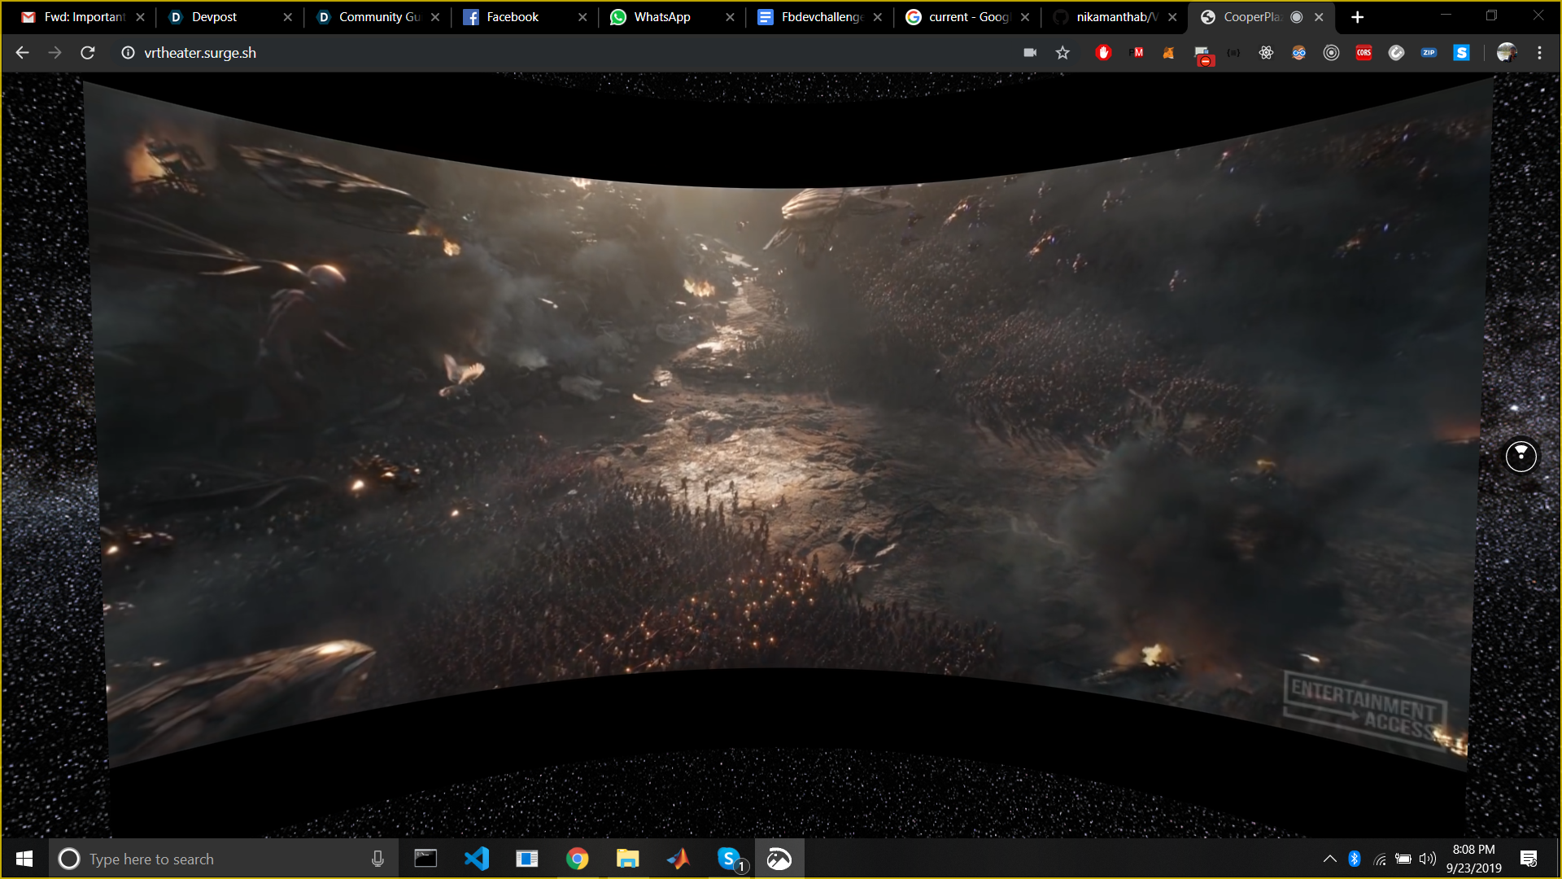Click the circular VR mode button
Viewport: 1562px width, 879px height.
pyautogui.click(x=1521, y=456)
